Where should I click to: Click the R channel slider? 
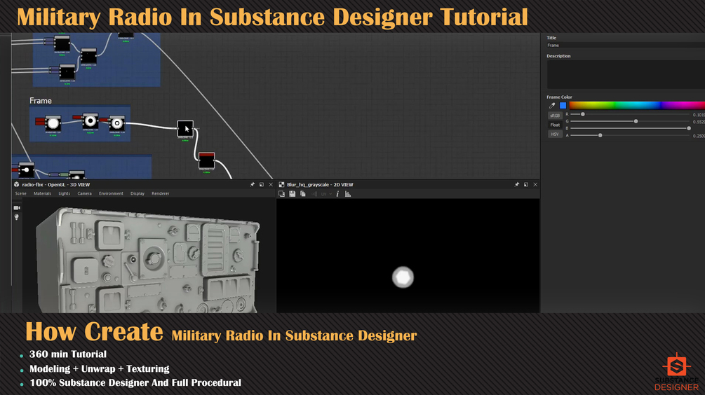click(629, 114)
